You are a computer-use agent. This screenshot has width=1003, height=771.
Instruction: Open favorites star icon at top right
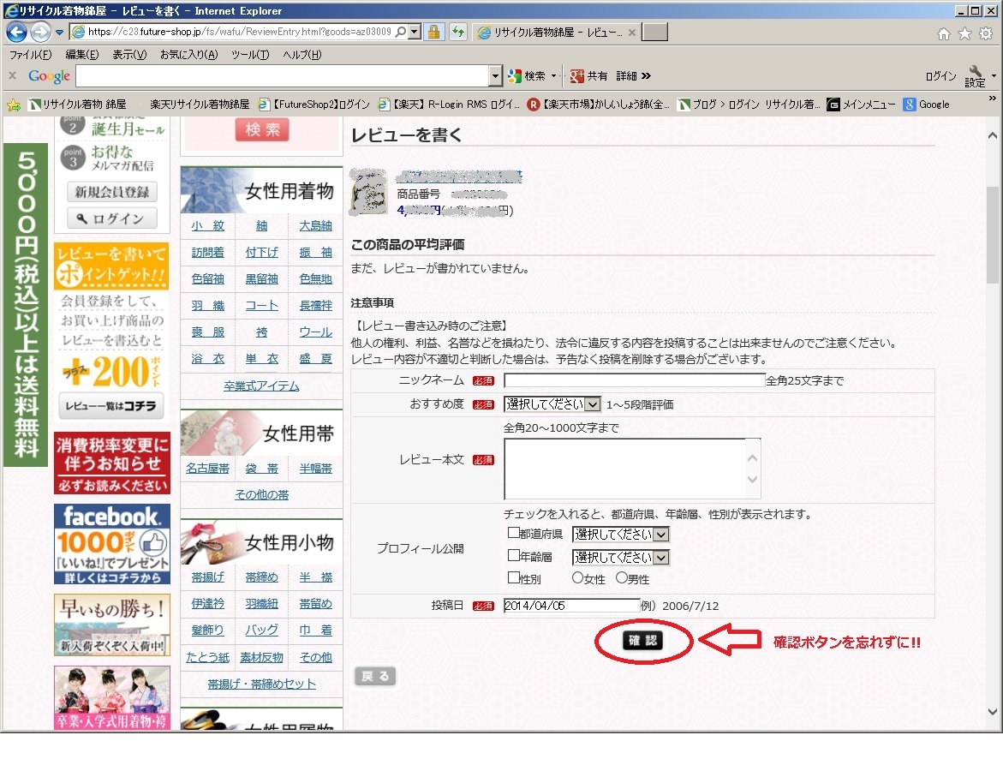964,33
